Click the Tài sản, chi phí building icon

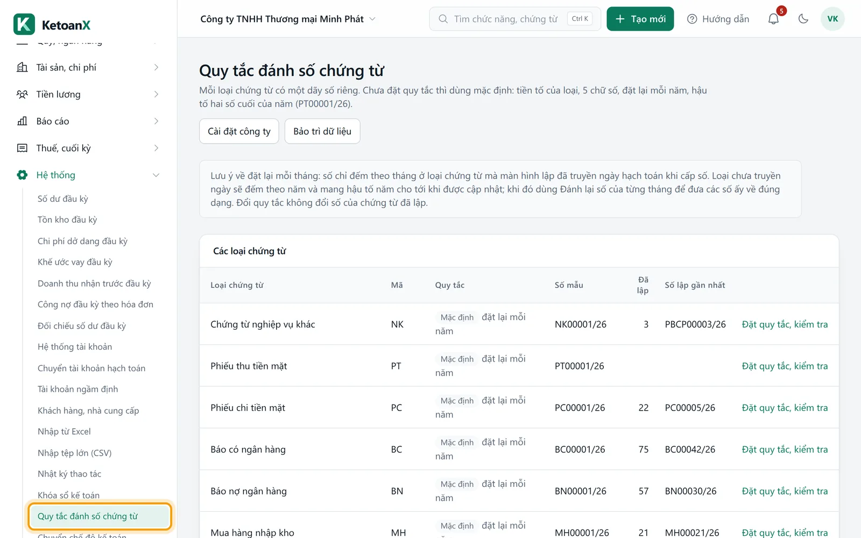(22, 67)
